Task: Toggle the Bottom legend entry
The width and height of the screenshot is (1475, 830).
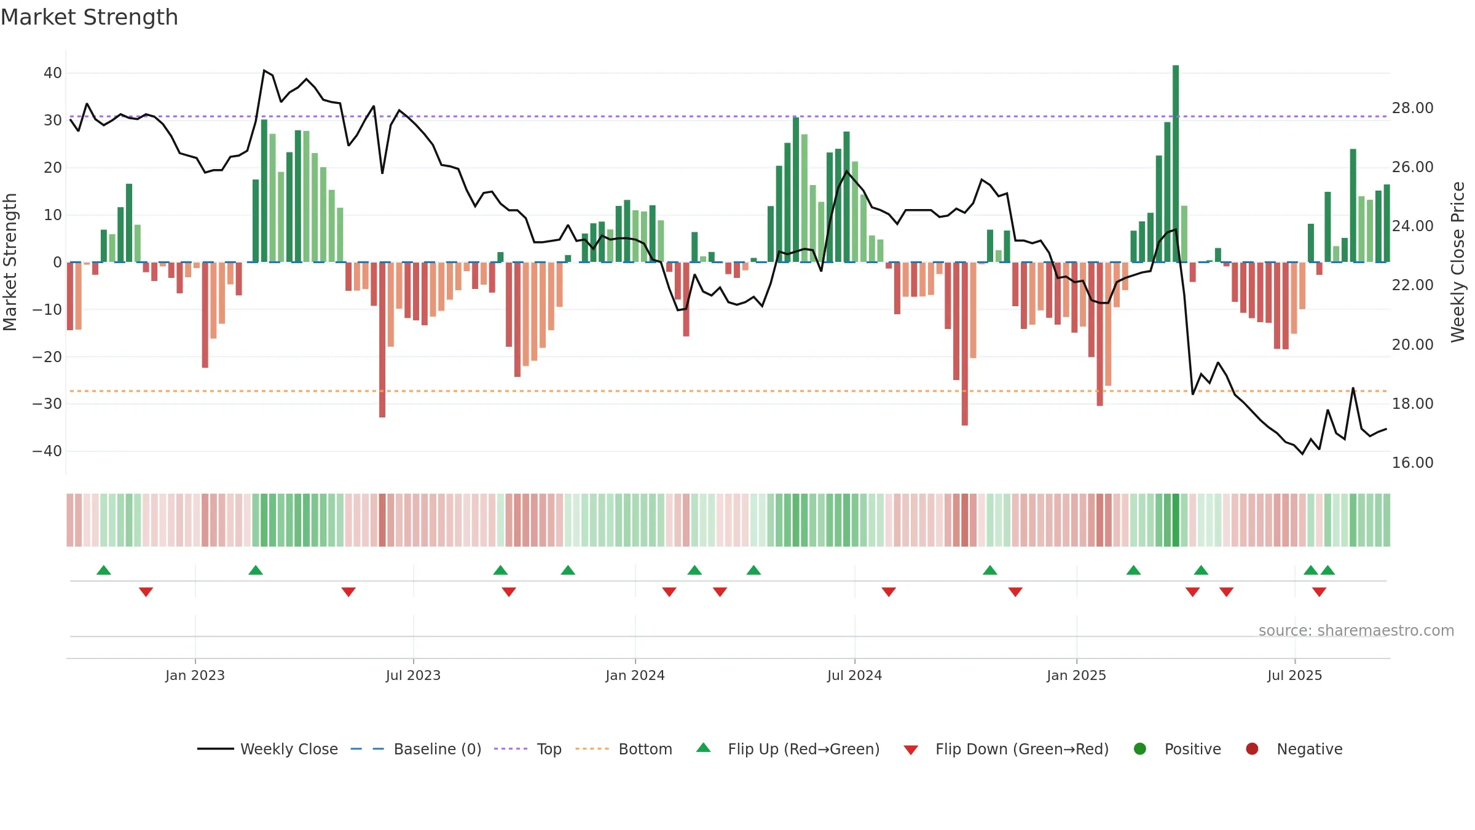Action: tap(624, 749)
